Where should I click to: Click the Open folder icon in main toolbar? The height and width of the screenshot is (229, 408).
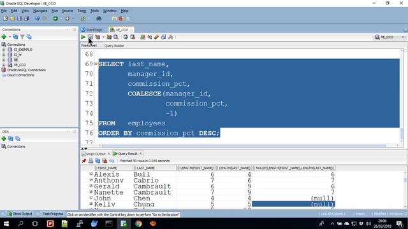pyautogui.click(x=12, y=18)
